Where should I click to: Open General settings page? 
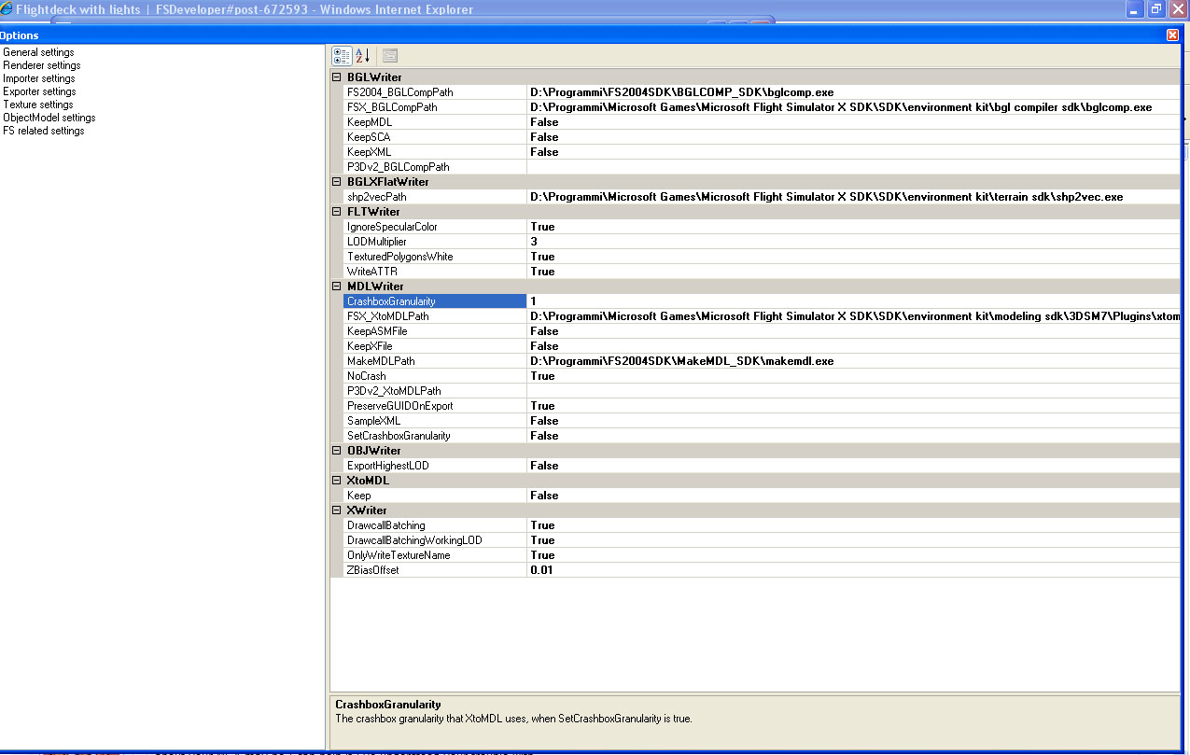pyautogui.click(x=38, y=52)
